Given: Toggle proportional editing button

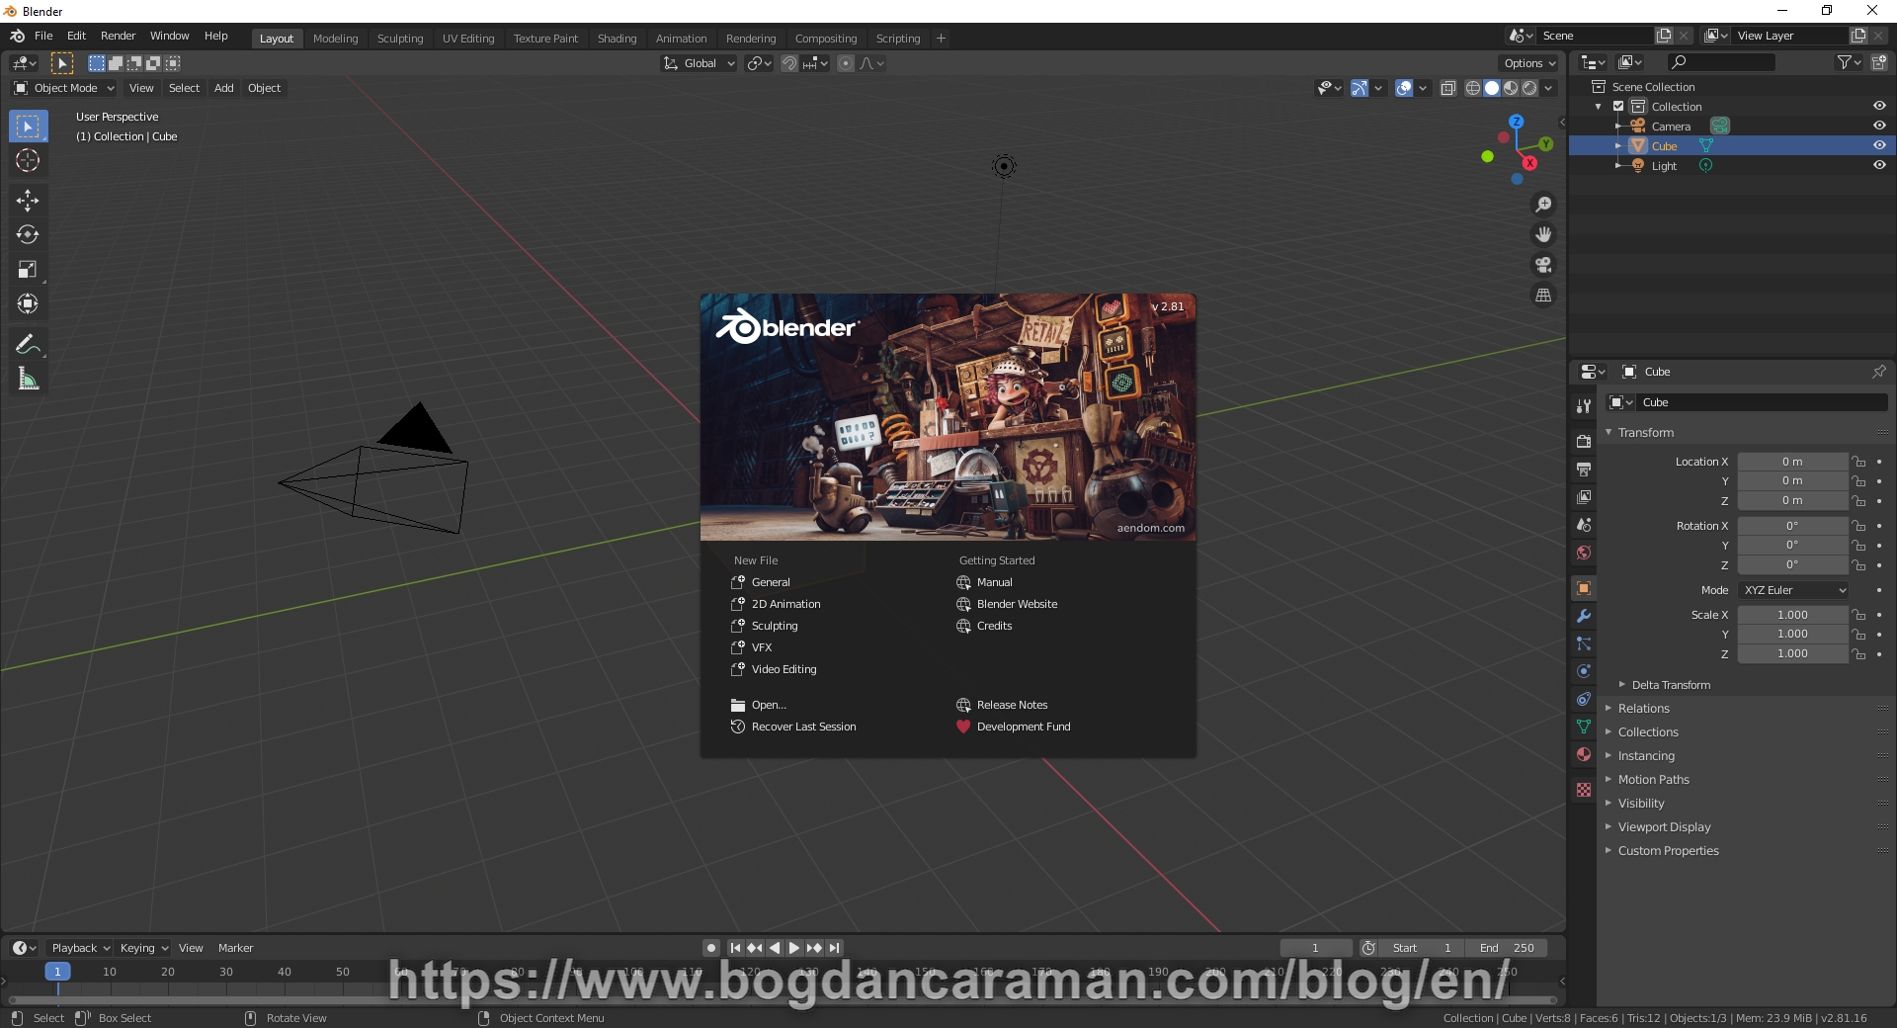Looking at the screenshot, I should (846, 63).
